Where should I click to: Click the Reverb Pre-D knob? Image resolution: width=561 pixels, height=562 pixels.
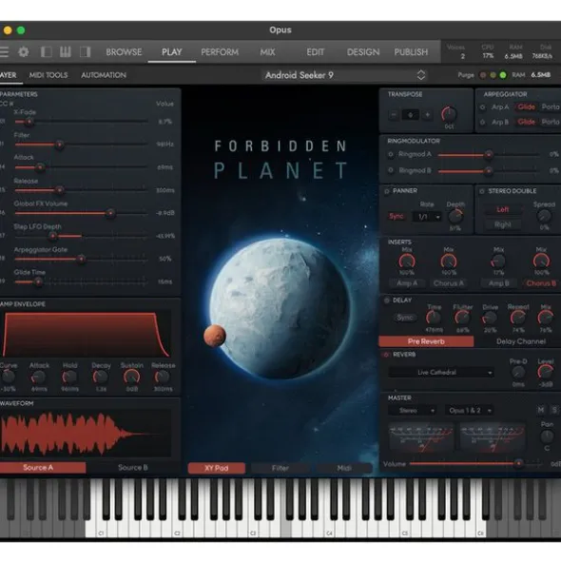point(518,373)
